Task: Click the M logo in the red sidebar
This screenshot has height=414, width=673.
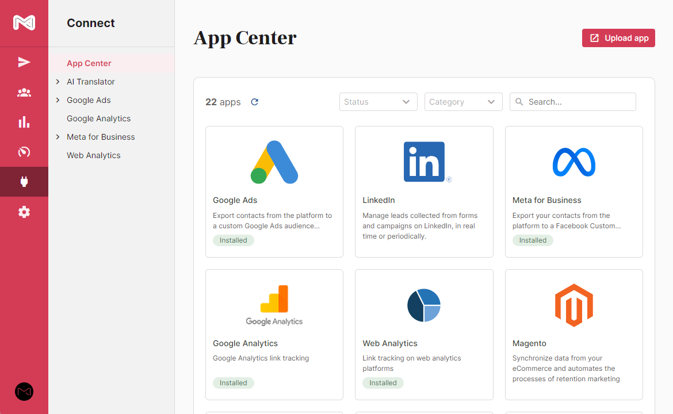Action: [x=24, y=23]
